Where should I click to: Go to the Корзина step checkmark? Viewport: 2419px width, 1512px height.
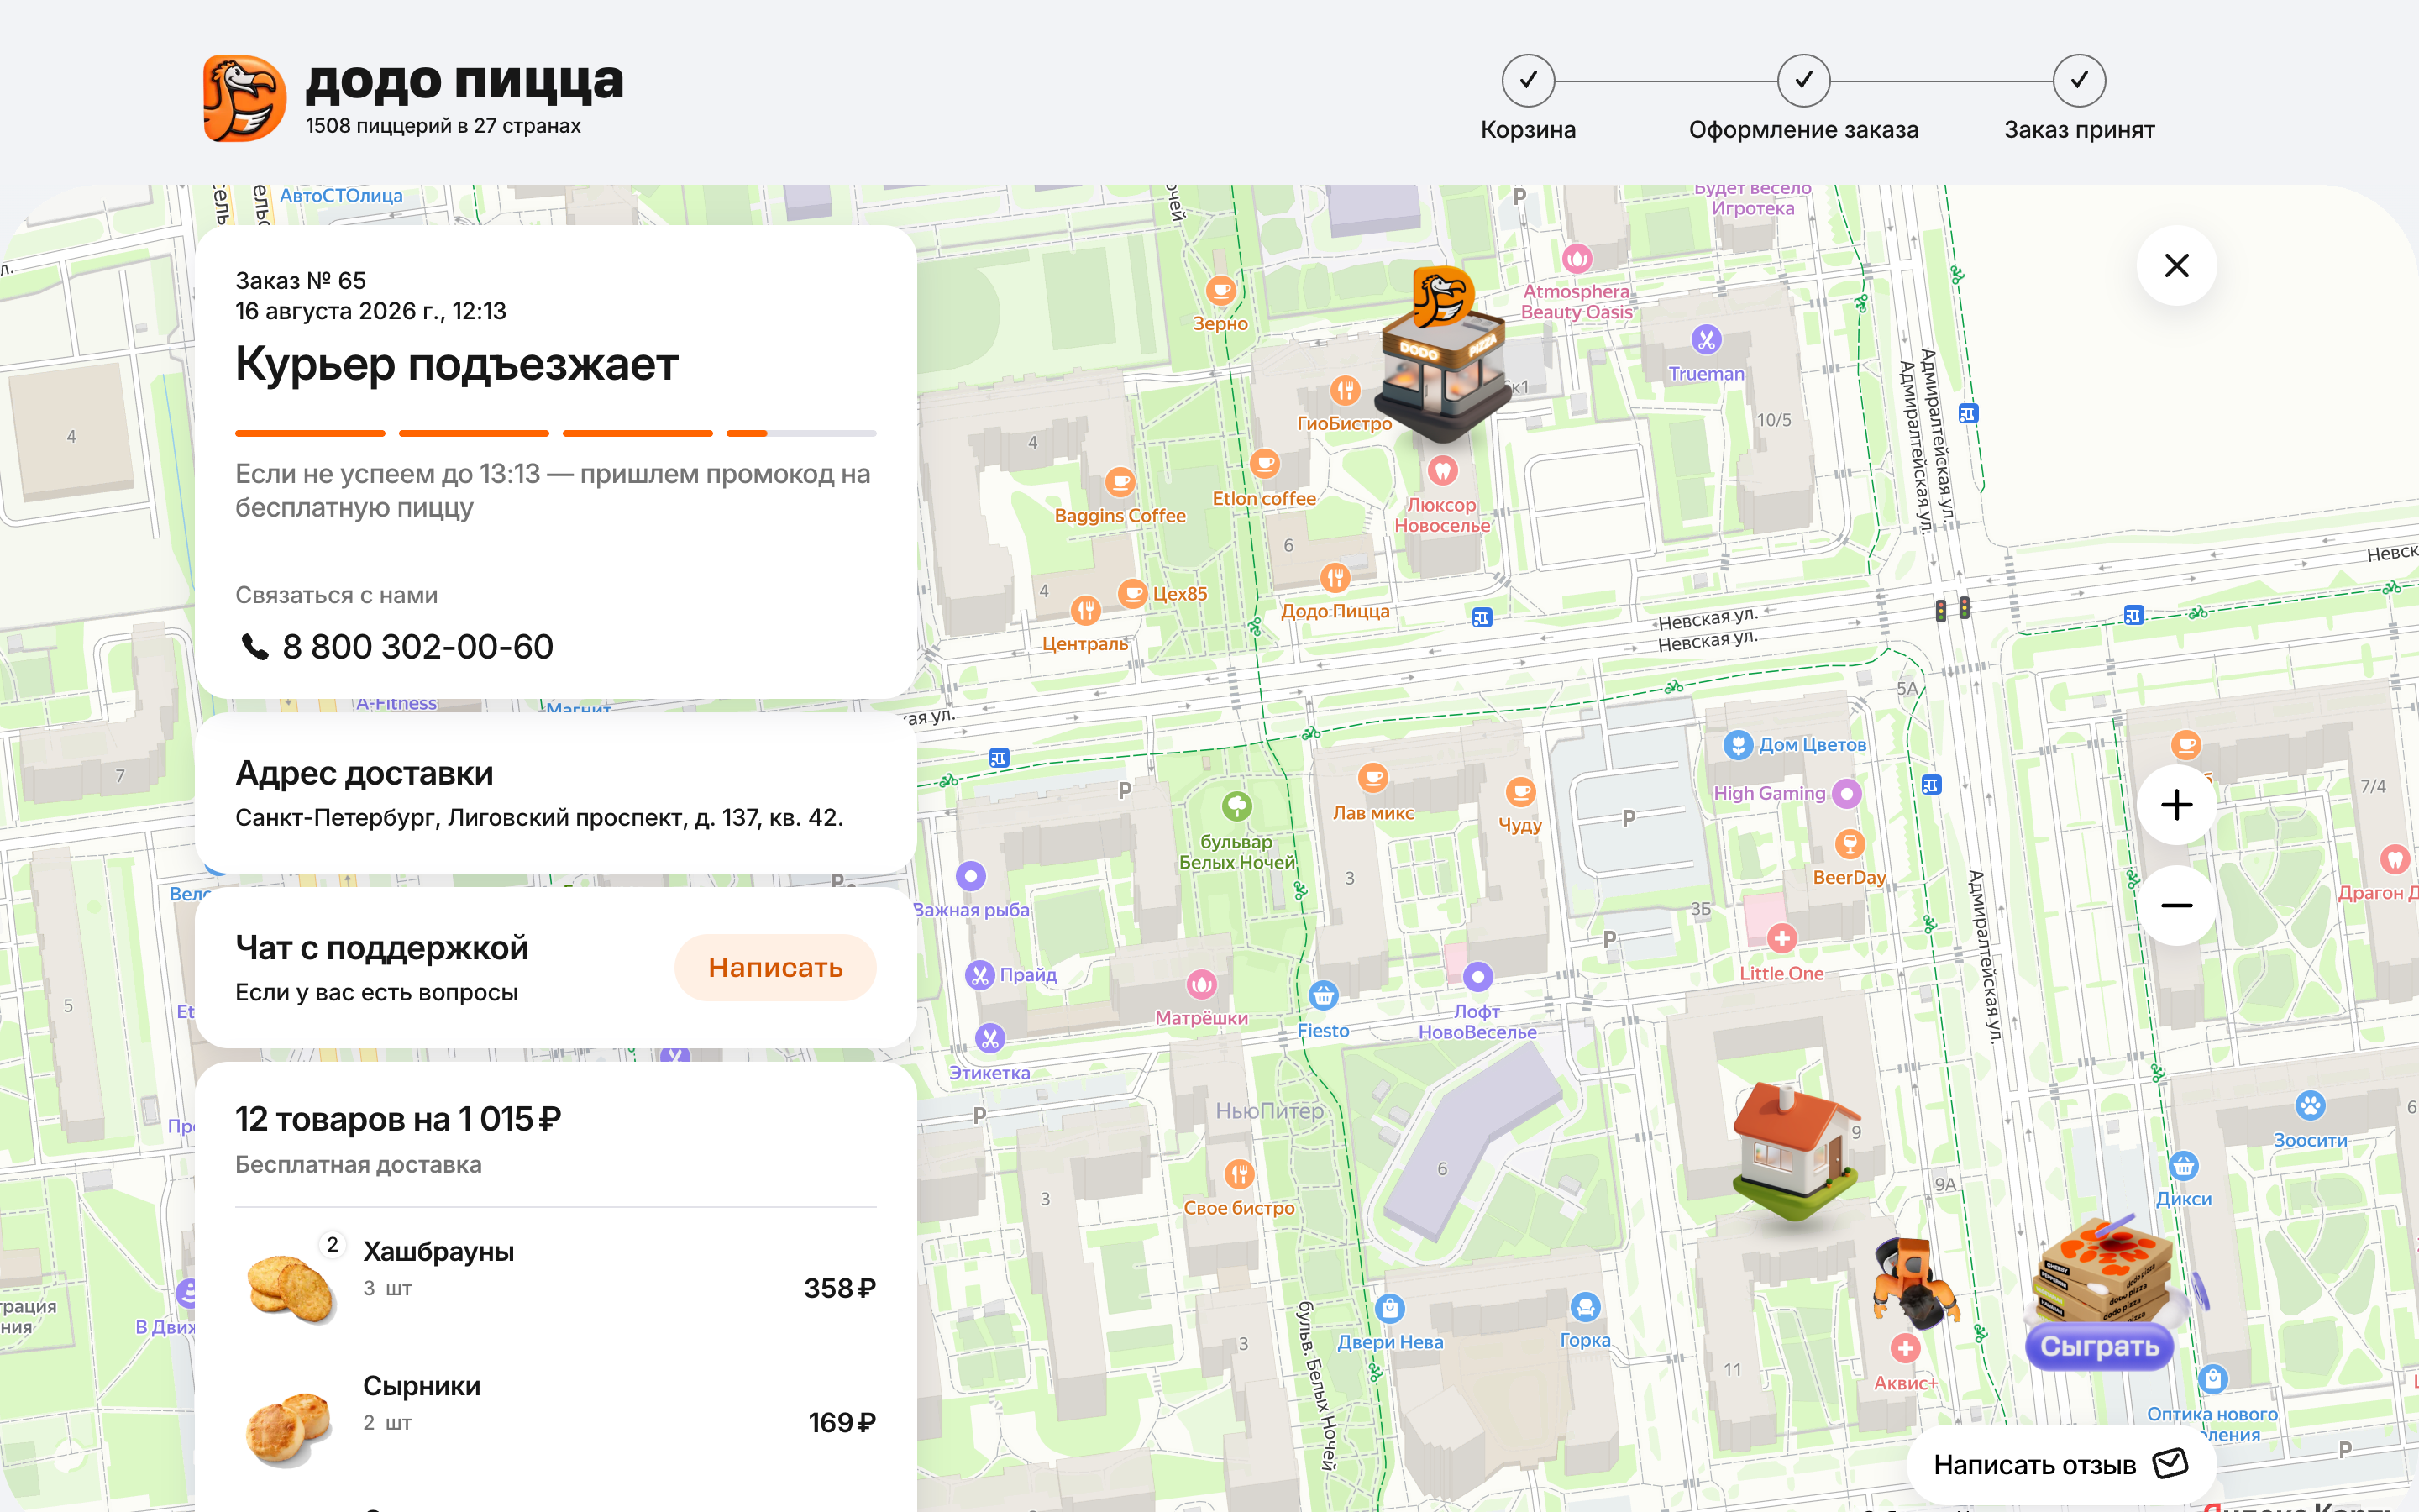tap(1527, 81)
